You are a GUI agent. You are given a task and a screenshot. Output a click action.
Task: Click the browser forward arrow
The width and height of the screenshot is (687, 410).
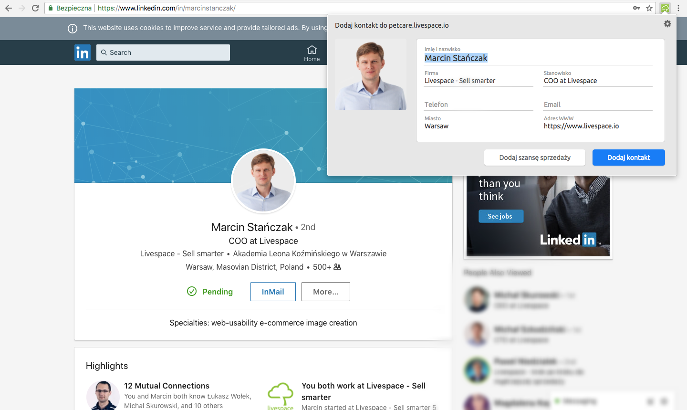pyautogui.click(x=22, y=8)
